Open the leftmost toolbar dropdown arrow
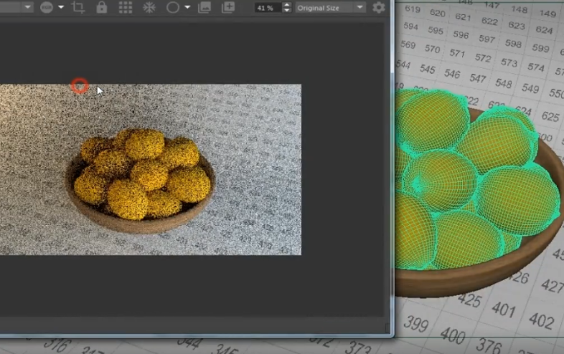 pos(28,7)
